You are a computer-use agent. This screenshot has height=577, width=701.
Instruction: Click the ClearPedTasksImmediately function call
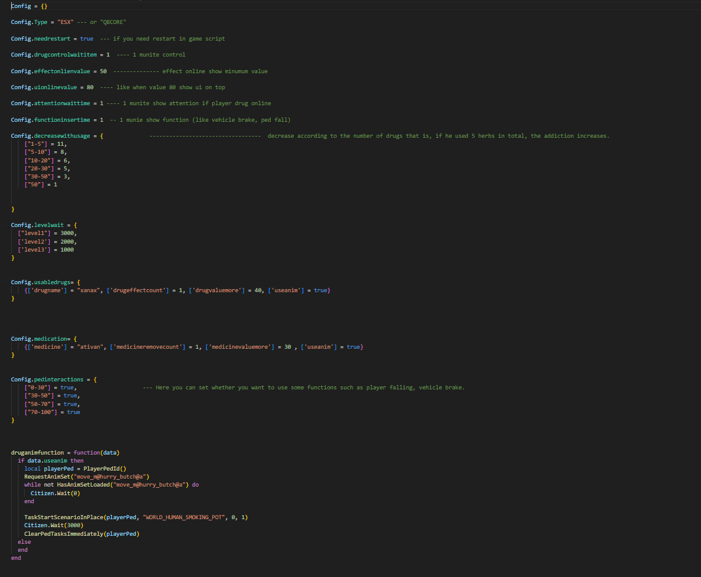[65, 533]
